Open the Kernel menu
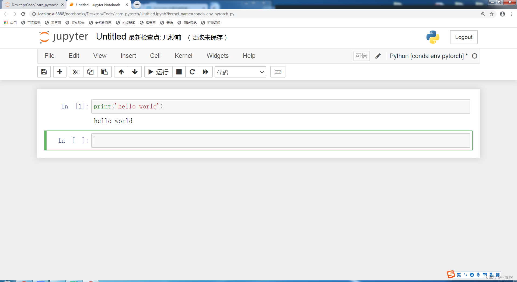Image resolution: width=517 pixels, height=282 pixels. [x=184, y=56]
